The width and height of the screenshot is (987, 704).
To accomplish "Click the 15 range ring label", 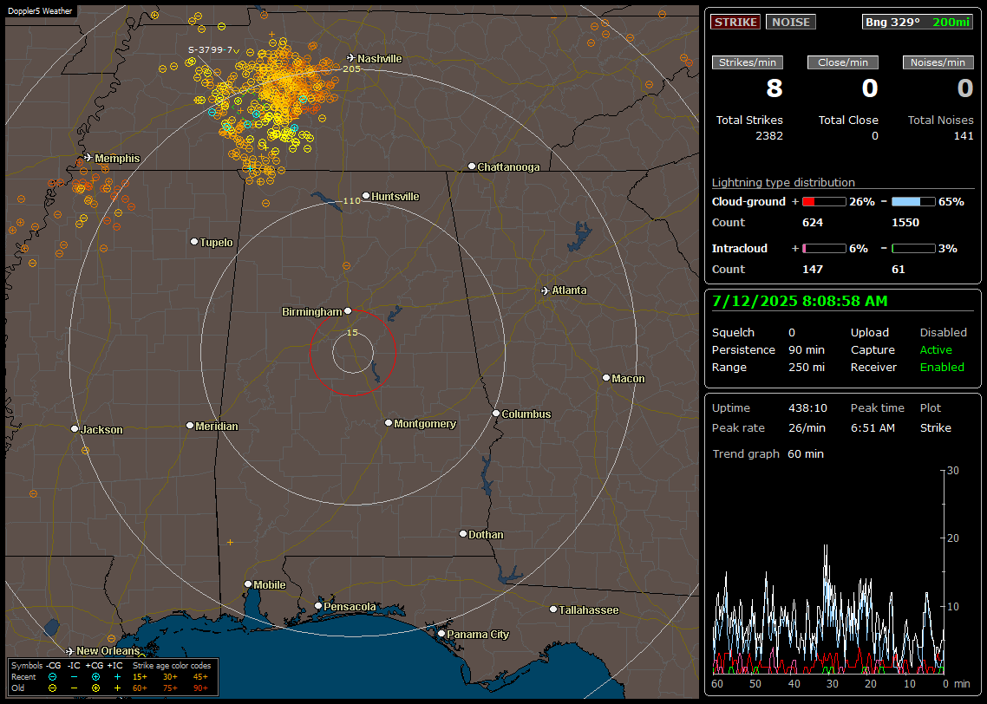I will (x=352, y=332).
